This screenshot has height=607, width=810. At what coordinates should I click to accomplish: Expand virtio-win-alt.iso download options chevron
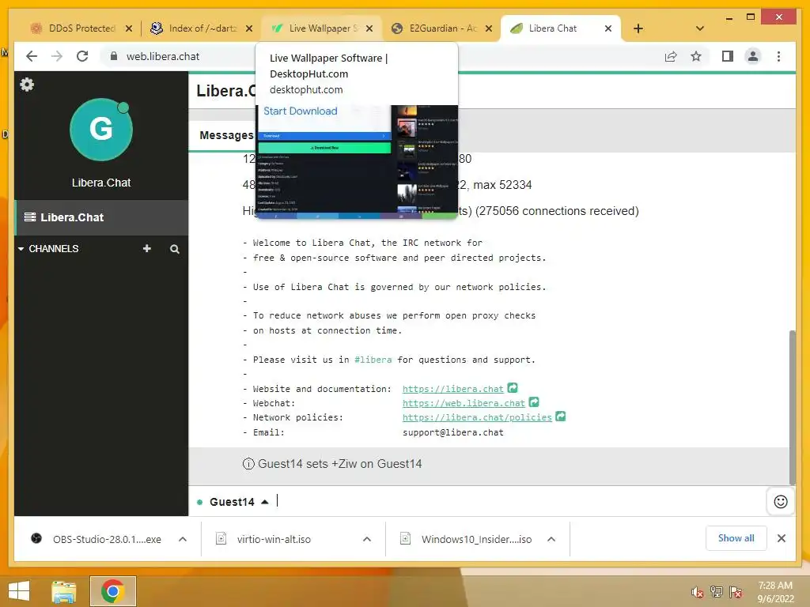pos(367,539)
